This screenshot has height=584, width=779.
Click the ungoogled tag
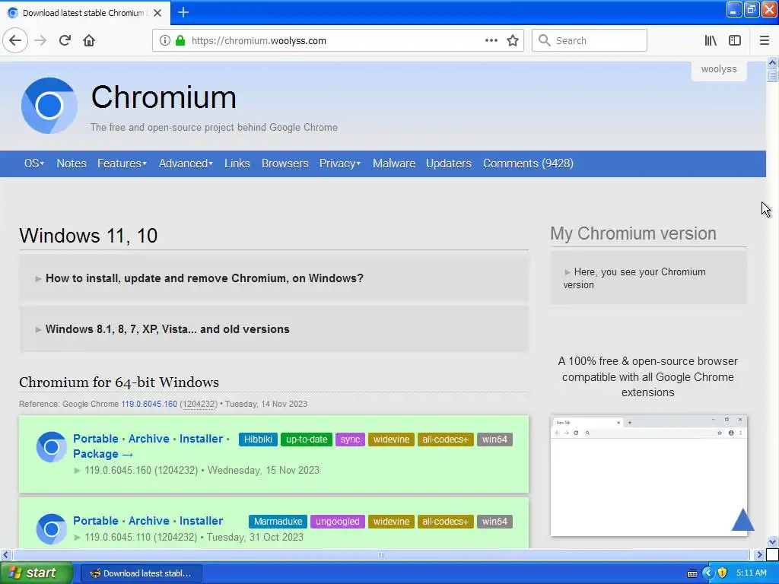pos(338,522)
